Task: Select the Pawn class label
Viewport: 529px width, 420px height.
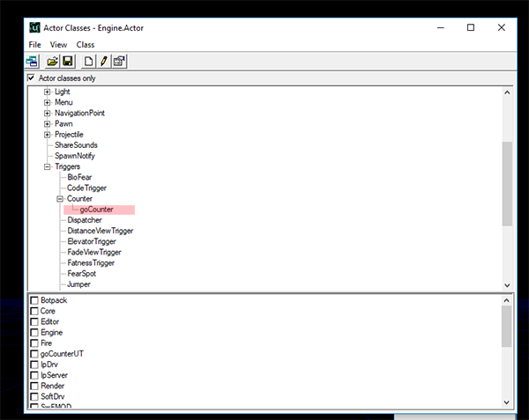Action: click(x=63, y=124)
